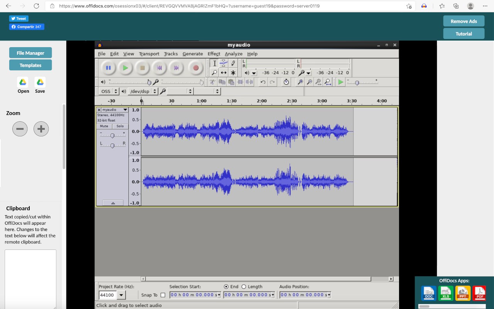Copy selection using the Copy icon
Image resolution: width=494 pixels, height=309 pixels.
[x=222, y=82]
